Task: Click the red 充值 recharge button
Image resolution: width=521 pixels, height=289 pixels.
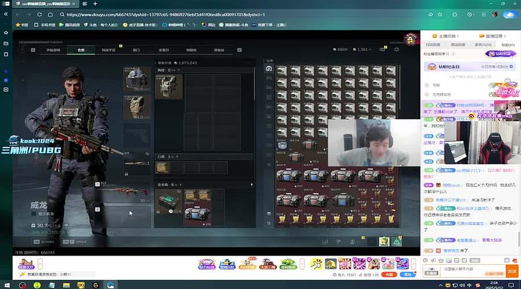Action: coord(389,275)
